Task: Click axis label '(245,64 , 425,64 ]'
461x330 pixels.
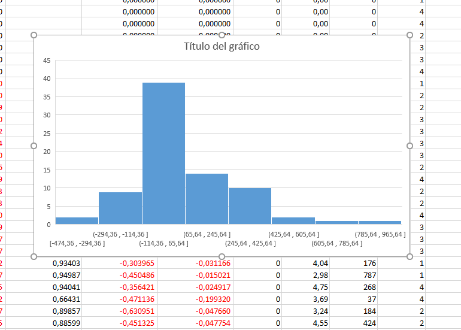Action: (250, 244)
